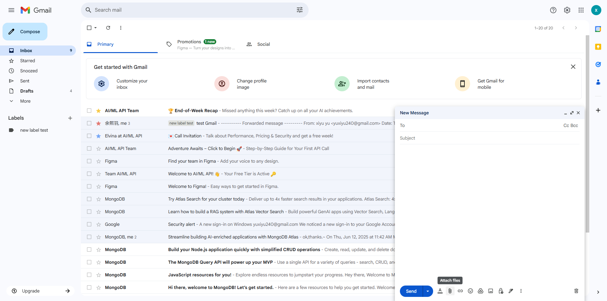Send the new message
This screenshot has width=607, height=301.
click(x=411, y=291)
